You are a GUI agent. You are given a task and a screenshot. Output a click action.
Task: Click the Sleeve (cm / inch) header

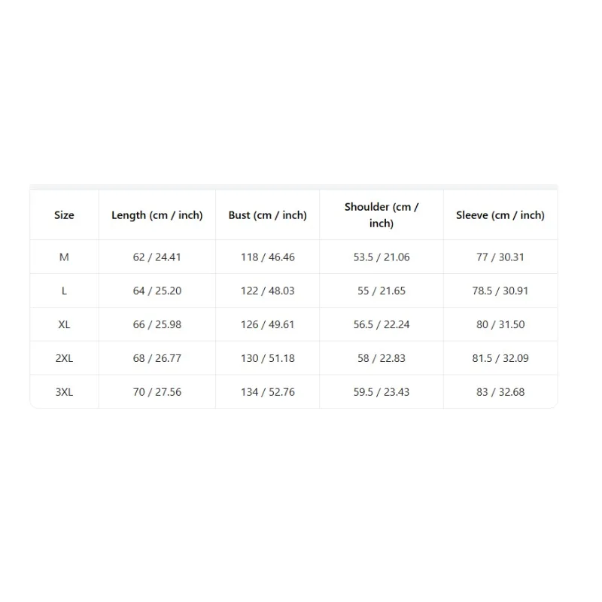(500, 215)
